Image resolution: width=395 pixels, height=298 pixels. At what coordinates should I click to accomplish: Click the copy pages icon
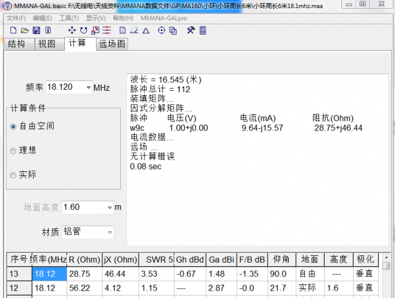point(173,30)
